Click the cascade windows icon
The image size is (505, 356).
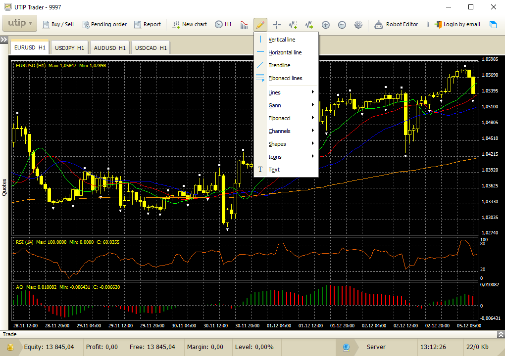493,24
